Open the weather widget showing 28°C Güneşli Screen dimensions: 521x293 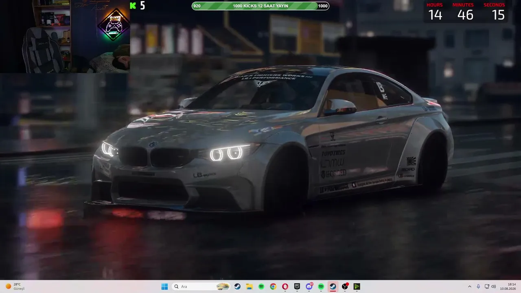pos(15,286)
